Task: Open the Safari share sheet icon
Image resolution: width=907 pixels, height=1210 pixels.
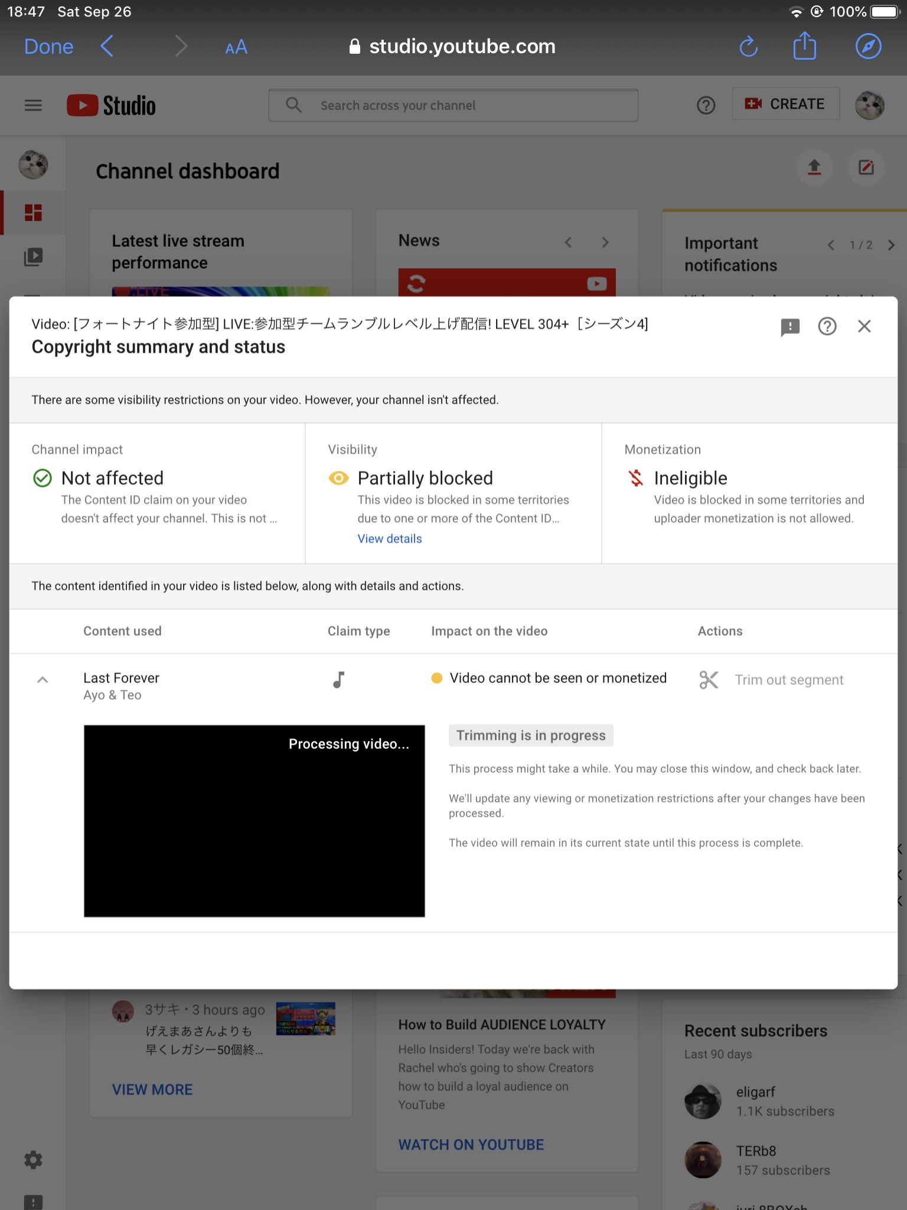Action: point(804,45)
